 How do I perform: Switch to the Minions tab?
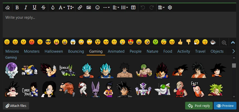[x=12, y=51]
